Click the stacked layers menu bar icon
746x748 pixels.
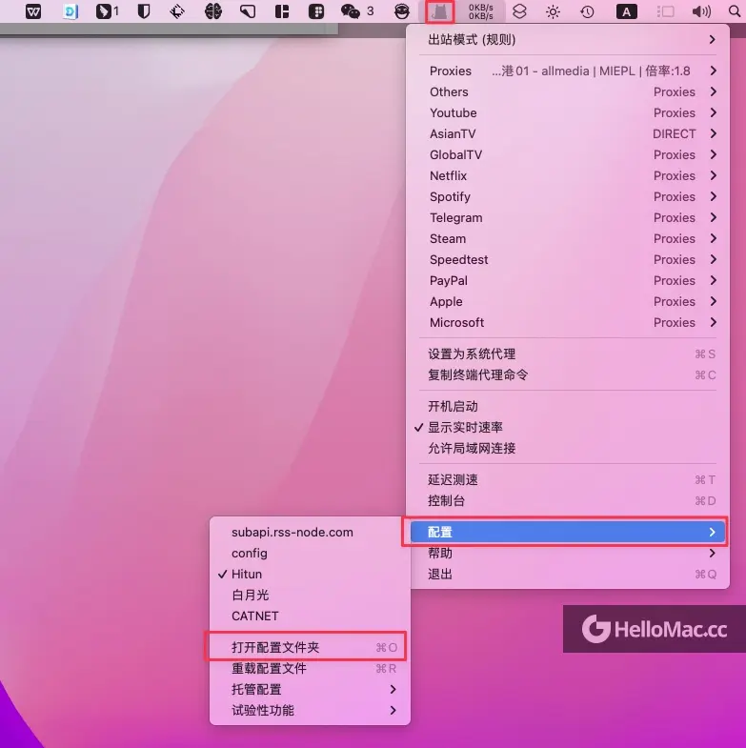519,11
